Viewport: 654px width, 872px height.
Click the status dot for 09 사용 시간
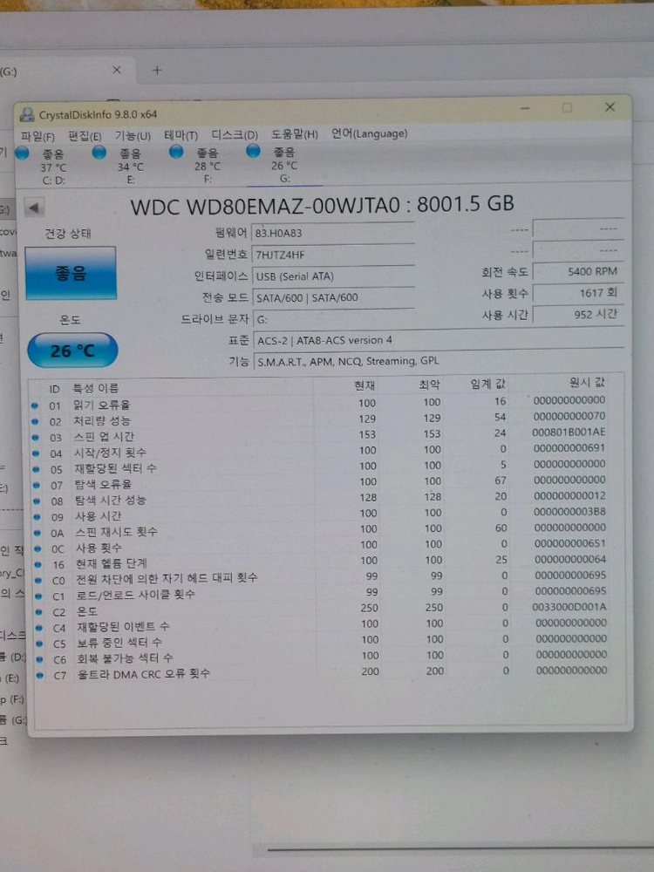(x=37, y=517)
